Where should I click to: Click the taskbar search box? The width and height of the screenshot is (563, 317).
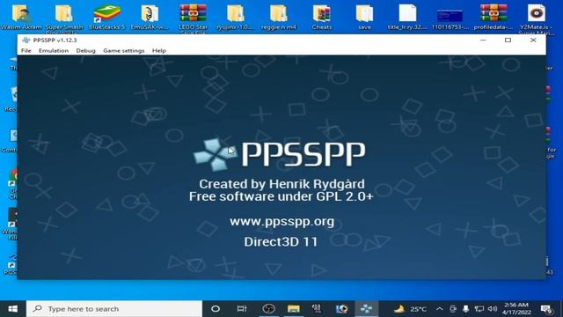point(114,309)
